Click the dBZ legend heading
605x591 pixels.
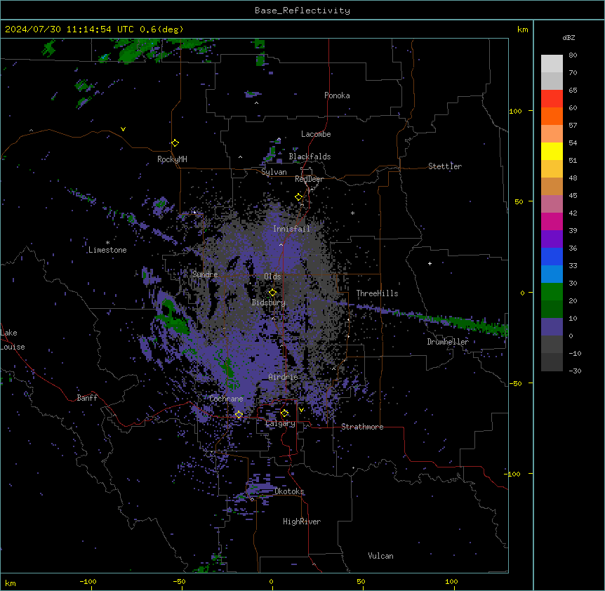[569, 37]
